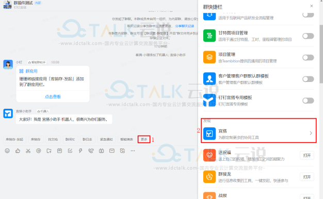Open the calendar schedule icon in toolbar
Image resolution: width=323 pixels, height=199 pixels.
pyautogui.click(x=59, y=151)
